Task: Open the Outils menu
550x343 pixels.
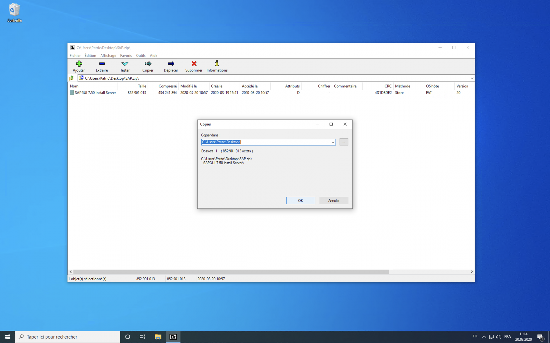Action: (x=140, y=55)
